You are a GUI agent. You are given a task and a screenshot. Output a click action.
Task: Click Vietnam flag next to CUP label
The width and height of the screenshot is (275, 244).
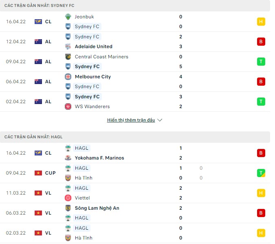[38, 173]
